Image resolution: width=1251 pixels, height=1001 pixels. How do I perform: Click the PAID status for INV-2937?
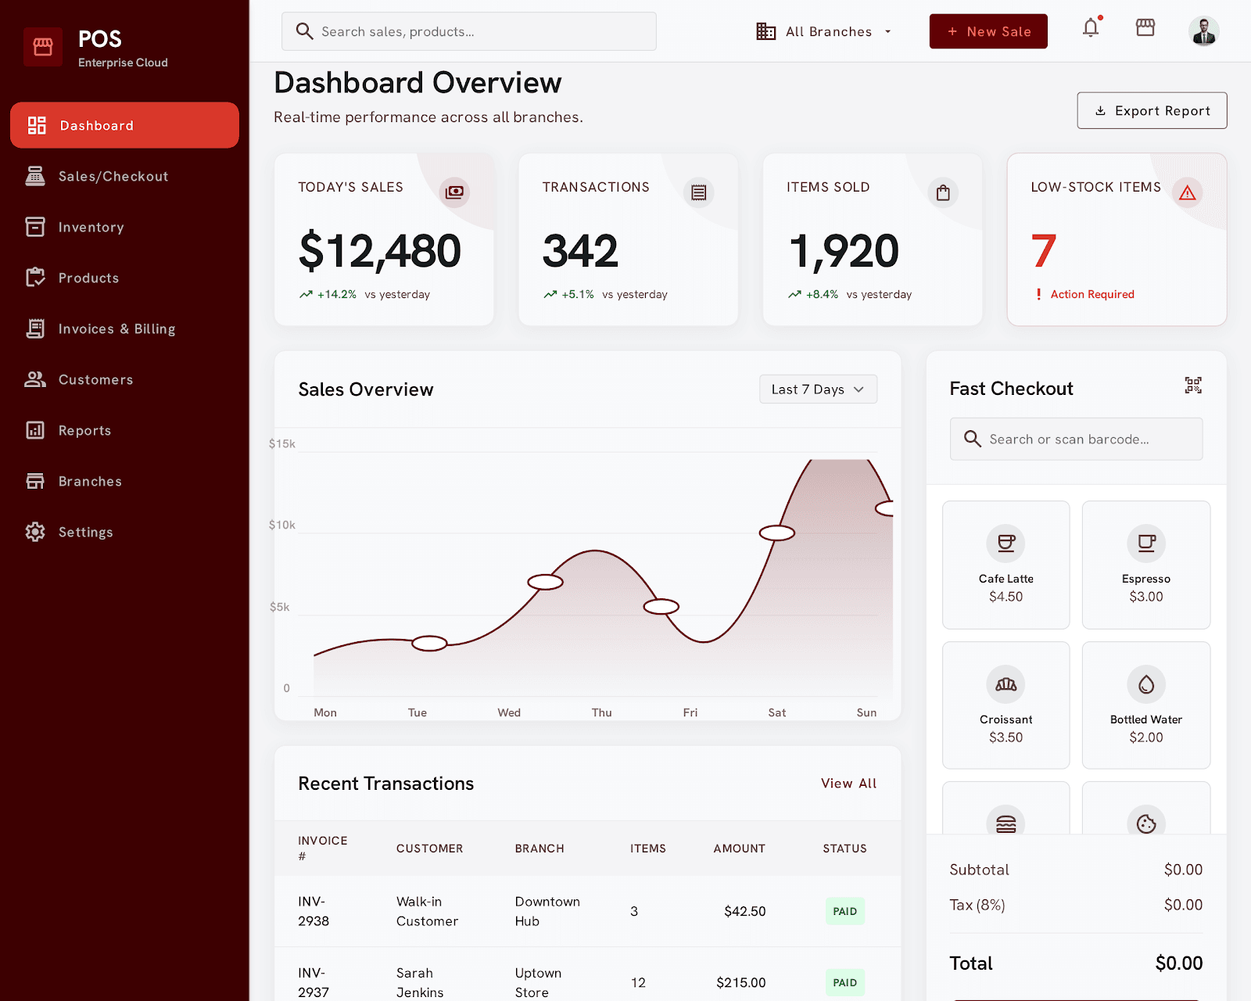pos(844,982)
